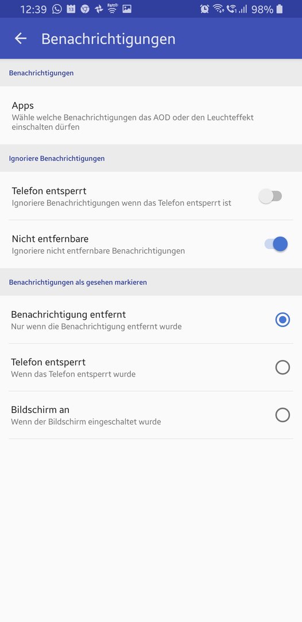Enable the Telefon entsperrt ignore toggle
The height and width of the screenshot is (622, 302).
click(270, 196)
